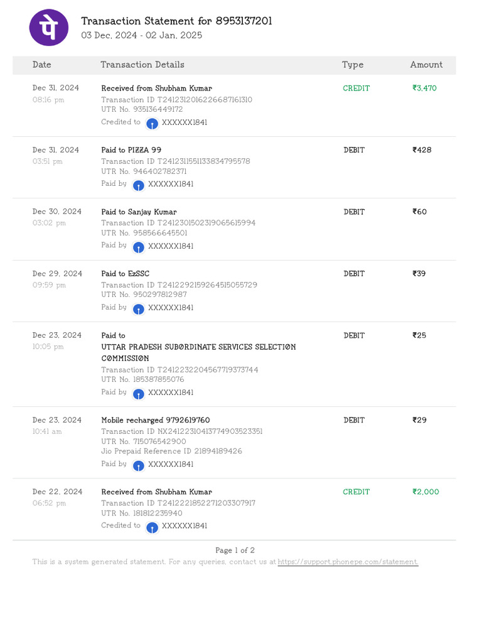Click bank icon beside PIZZA 99 payment
Viewport: 482px width, 643px height.
(x=138, y=185)
